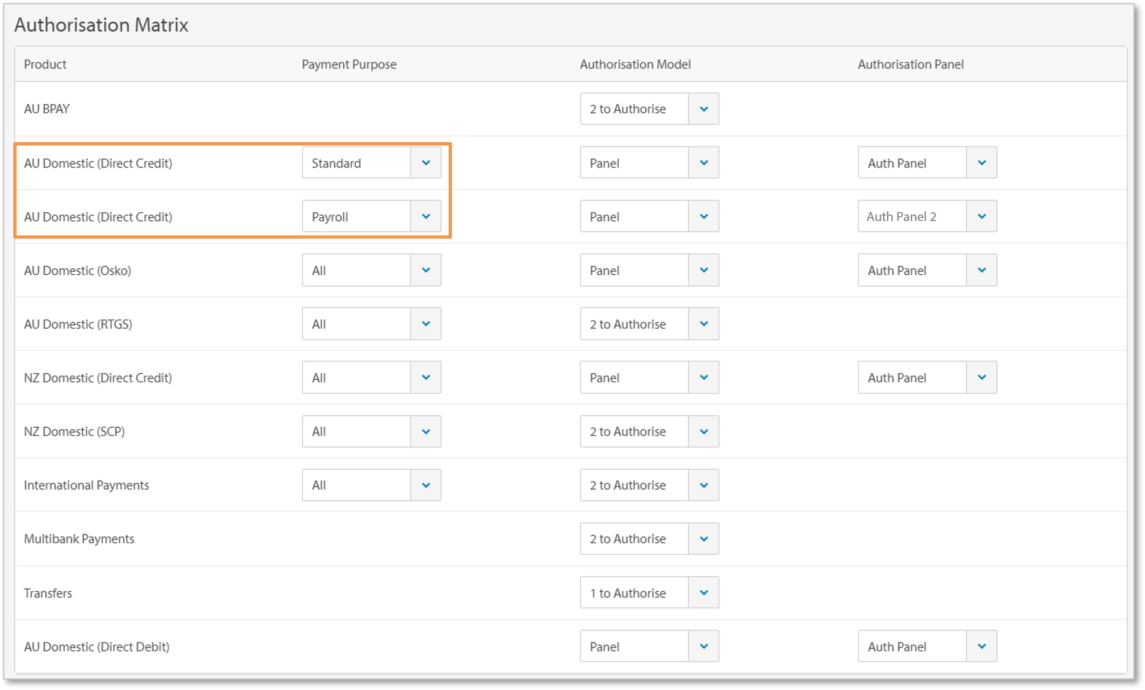Open Standard payment purpose dropdown

(426, 163)
